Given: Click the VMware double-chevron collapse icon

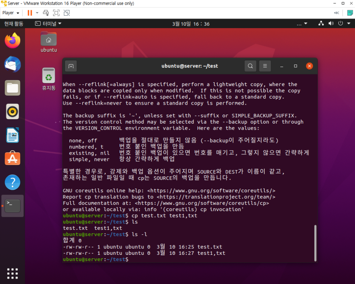Looking at the screenshot, I should tap(336, 13).
